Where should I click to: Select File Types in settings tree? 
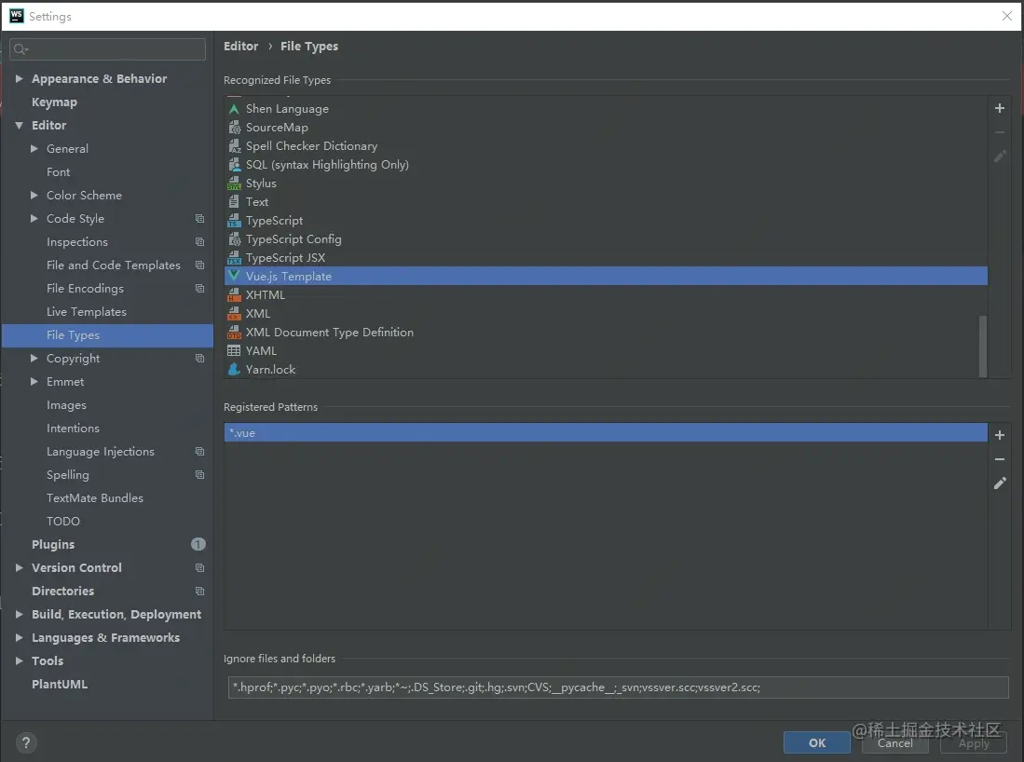[x=108, y=335]
